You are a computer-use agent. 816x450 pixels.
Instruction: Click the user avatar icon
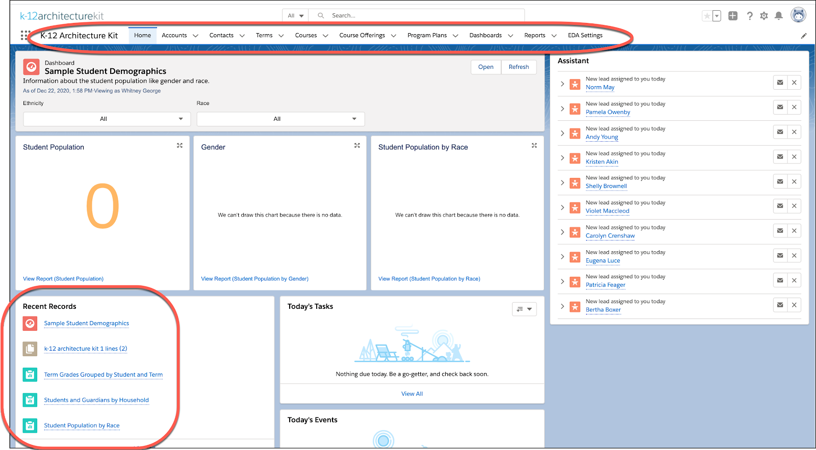click(798, 15)
